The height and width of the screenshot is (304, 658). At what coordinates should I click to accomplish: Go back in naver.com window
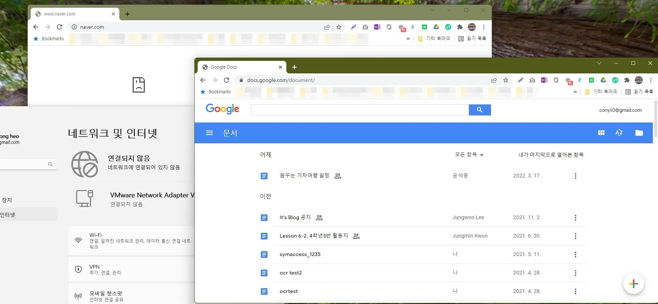click(x=36, y=27)
